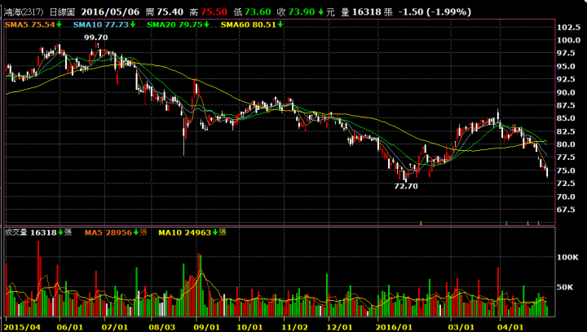Click the 75.0 price axis label
Image resolution: width=587 pixels, height=332 pixels.
tap(567, 170)
